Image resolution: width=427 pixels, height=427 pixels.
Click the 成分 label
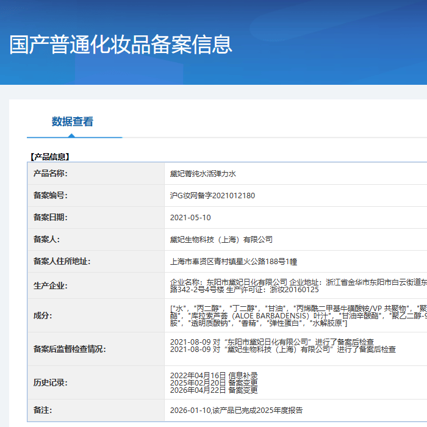(43, 315)
